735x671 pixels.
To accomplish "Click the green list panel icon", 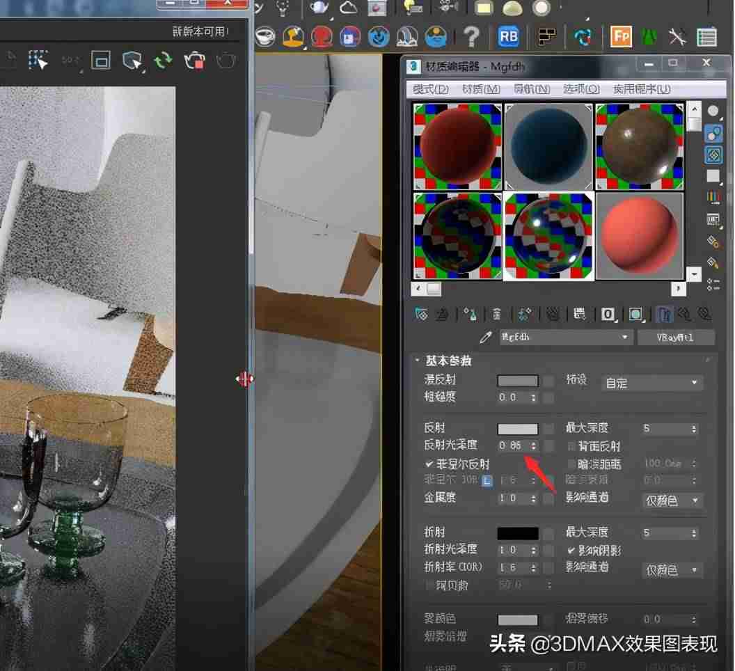I will pos(706,37).
